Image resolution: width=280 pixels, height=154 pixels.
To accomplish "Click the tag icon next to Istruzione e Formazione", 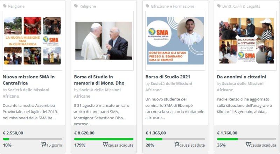I will (148, 6).
